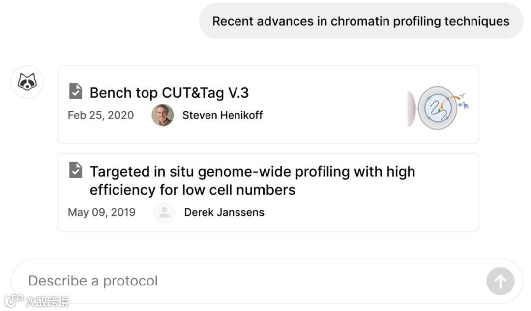This screenshot has width=531, height=311.
Task: Click the 大数跨境 watermark text
Action: (47, 301)
